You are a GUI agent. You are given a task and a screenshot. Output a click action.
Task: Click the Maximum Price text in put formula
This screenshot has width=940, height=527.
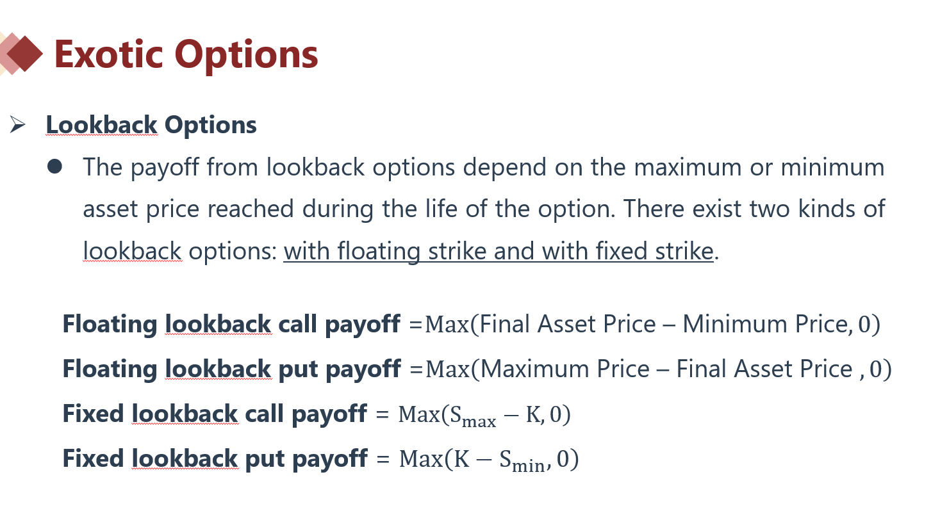tap(565, 369)
